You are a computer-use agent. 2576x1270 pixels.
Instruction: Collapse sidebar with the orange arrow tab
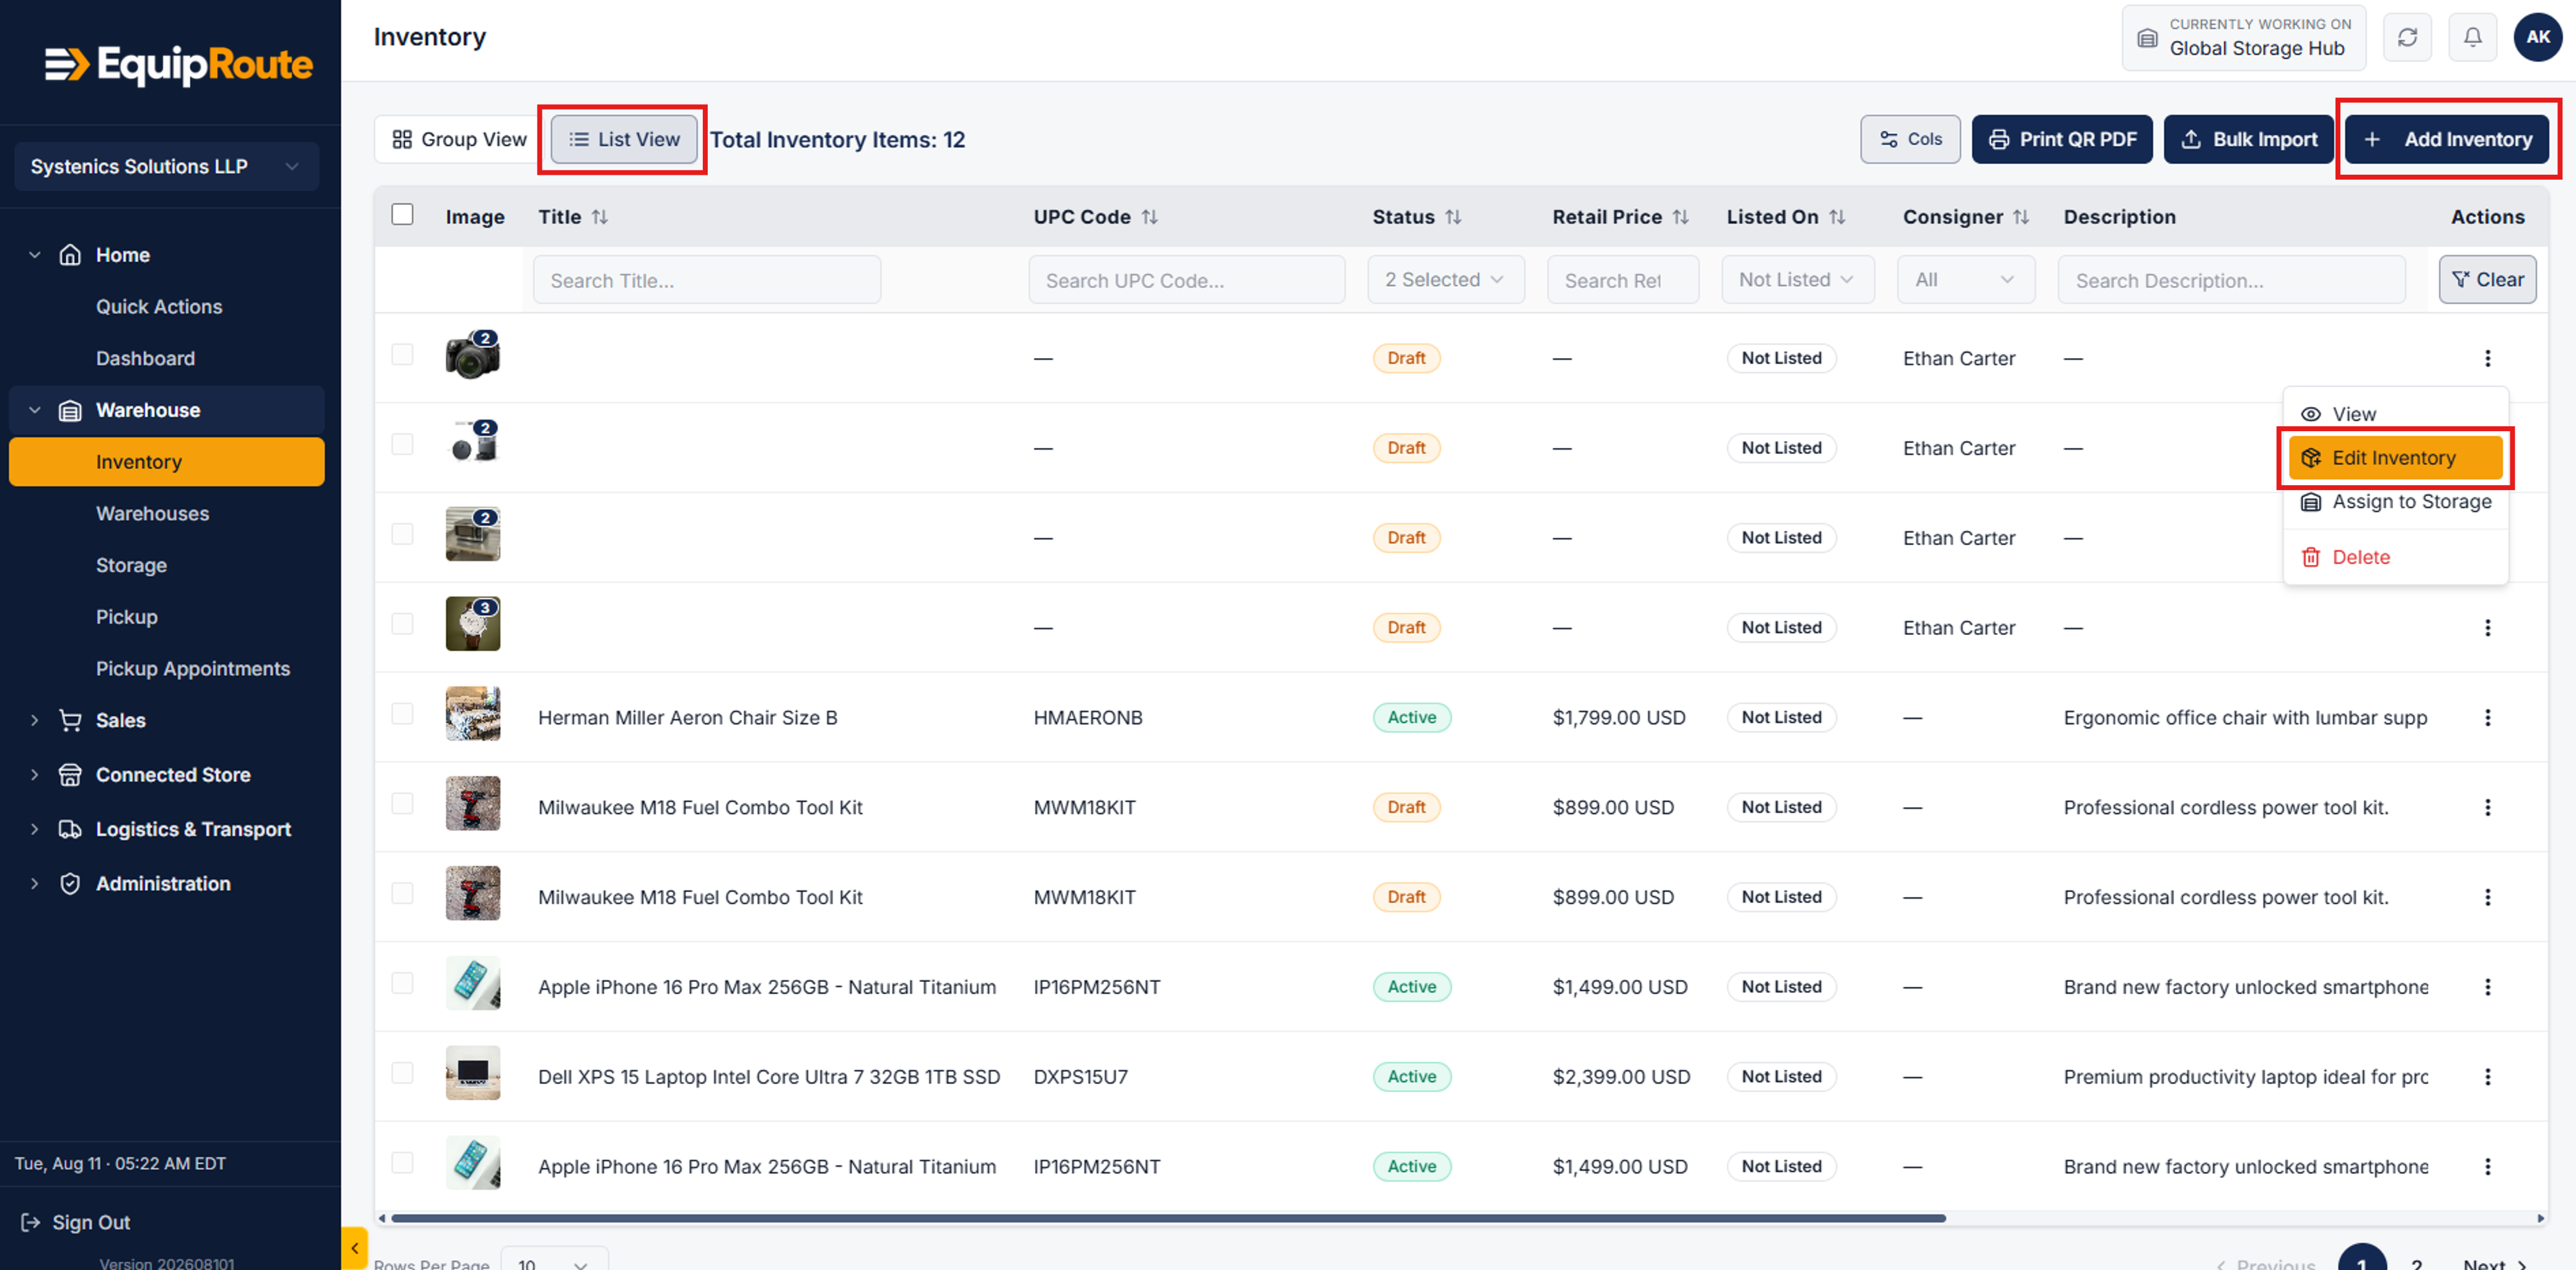pyautogui.click(x=354, y=1248)
